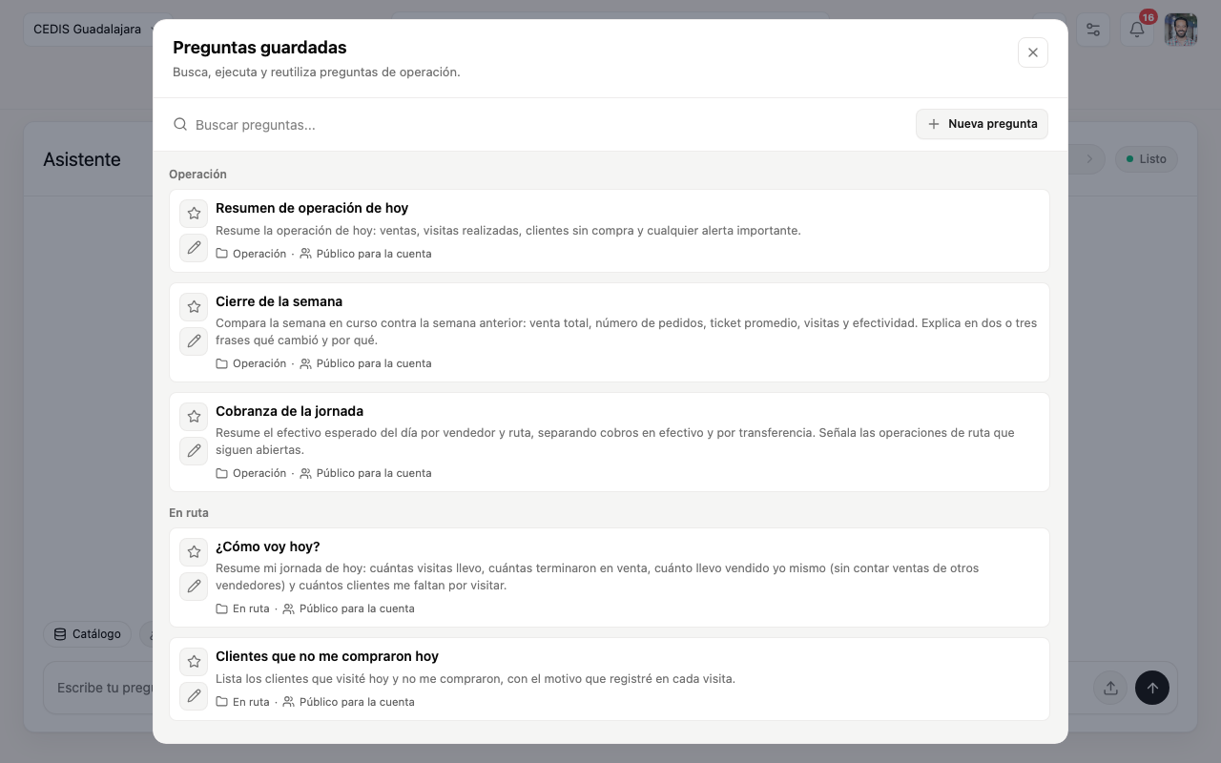This screenshot has width=1221, height=763.
Task: Click the 'En ruta' folder tag under ¿Cómo voy hoy?
Action: point(243,608)
